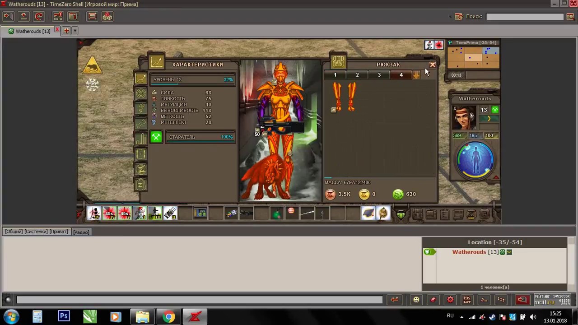
Task: Click the yellow pyramid eye icon
Action: click(x=92, y=66)
